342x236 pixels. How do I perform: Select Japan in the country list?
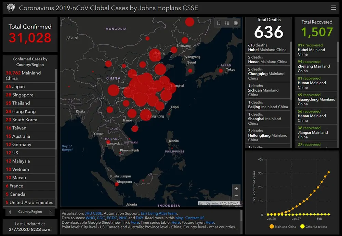tap(18, 87)
